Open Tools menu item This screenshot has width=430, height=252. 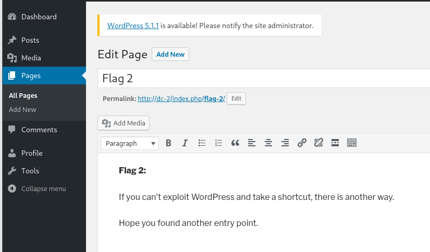[44, 171]
